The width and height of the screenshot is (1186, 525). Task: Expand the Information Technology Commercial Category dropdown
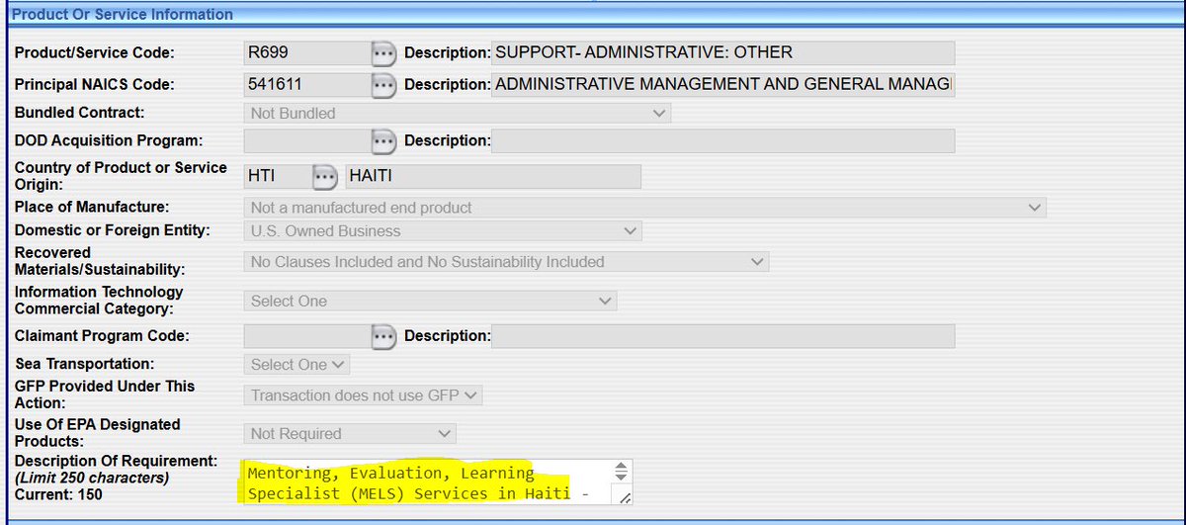(429, 301)
